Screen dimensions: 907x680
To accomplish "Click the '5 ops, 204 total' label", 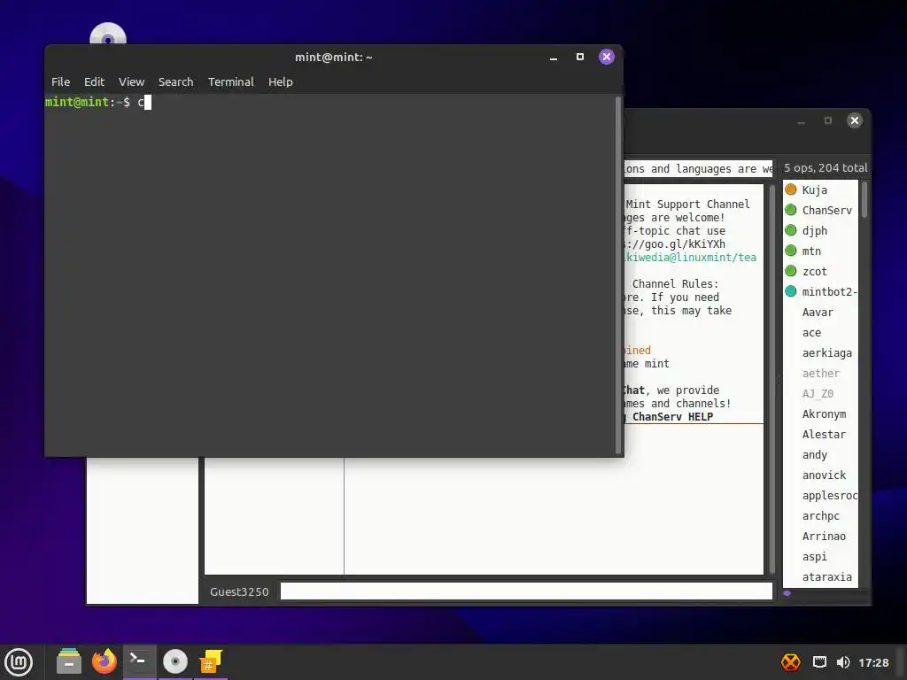I will tap(826, 167).
